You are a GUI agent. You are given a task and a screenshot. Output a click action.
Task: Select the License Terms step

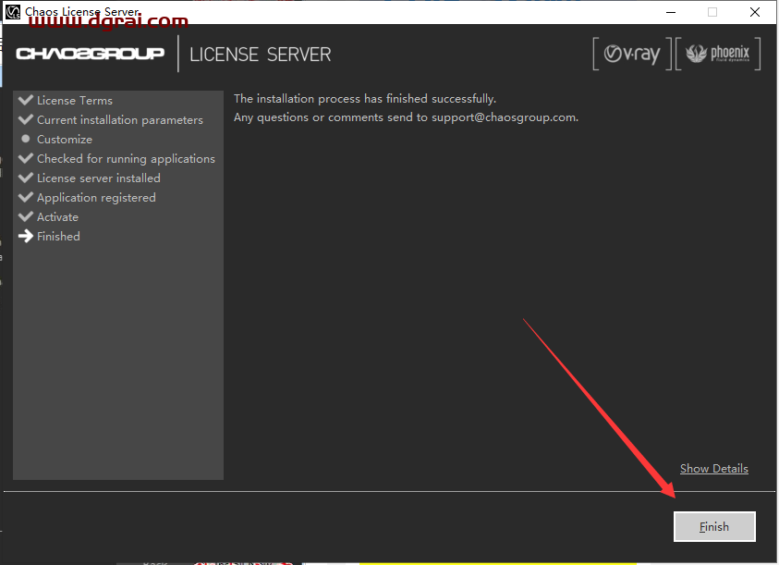pyautogui.click(x=75, y=101)
